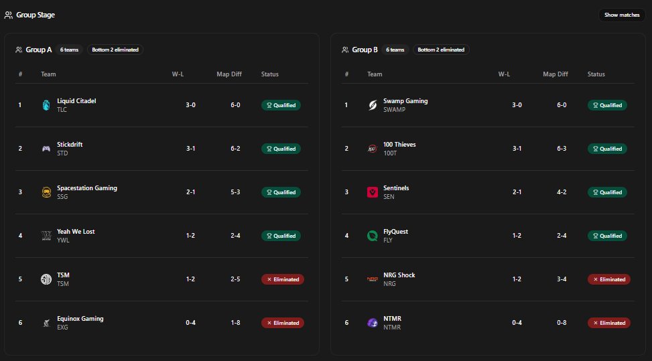
Task: Click the YWL team abbreviation
Action: pyautogui.click(x=63, y=240)
